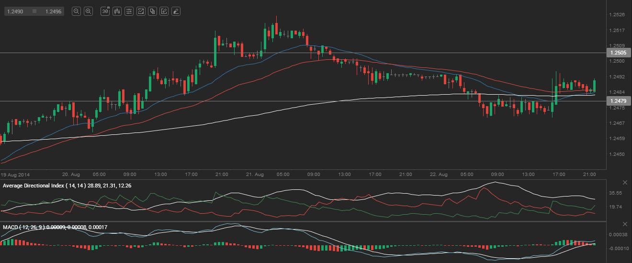This screenshot has width=632, height=263.
Task: Click the zoom out magnifier icon
Action: click(x=76, y=11)
